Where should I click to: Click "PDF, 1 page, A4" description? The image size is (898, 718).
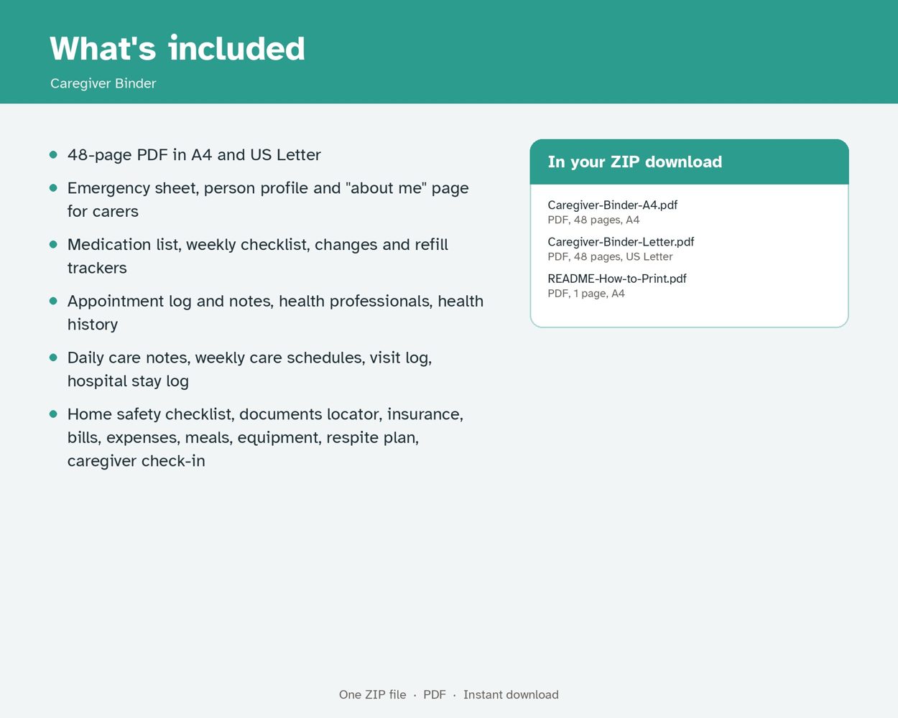point(586,294)
